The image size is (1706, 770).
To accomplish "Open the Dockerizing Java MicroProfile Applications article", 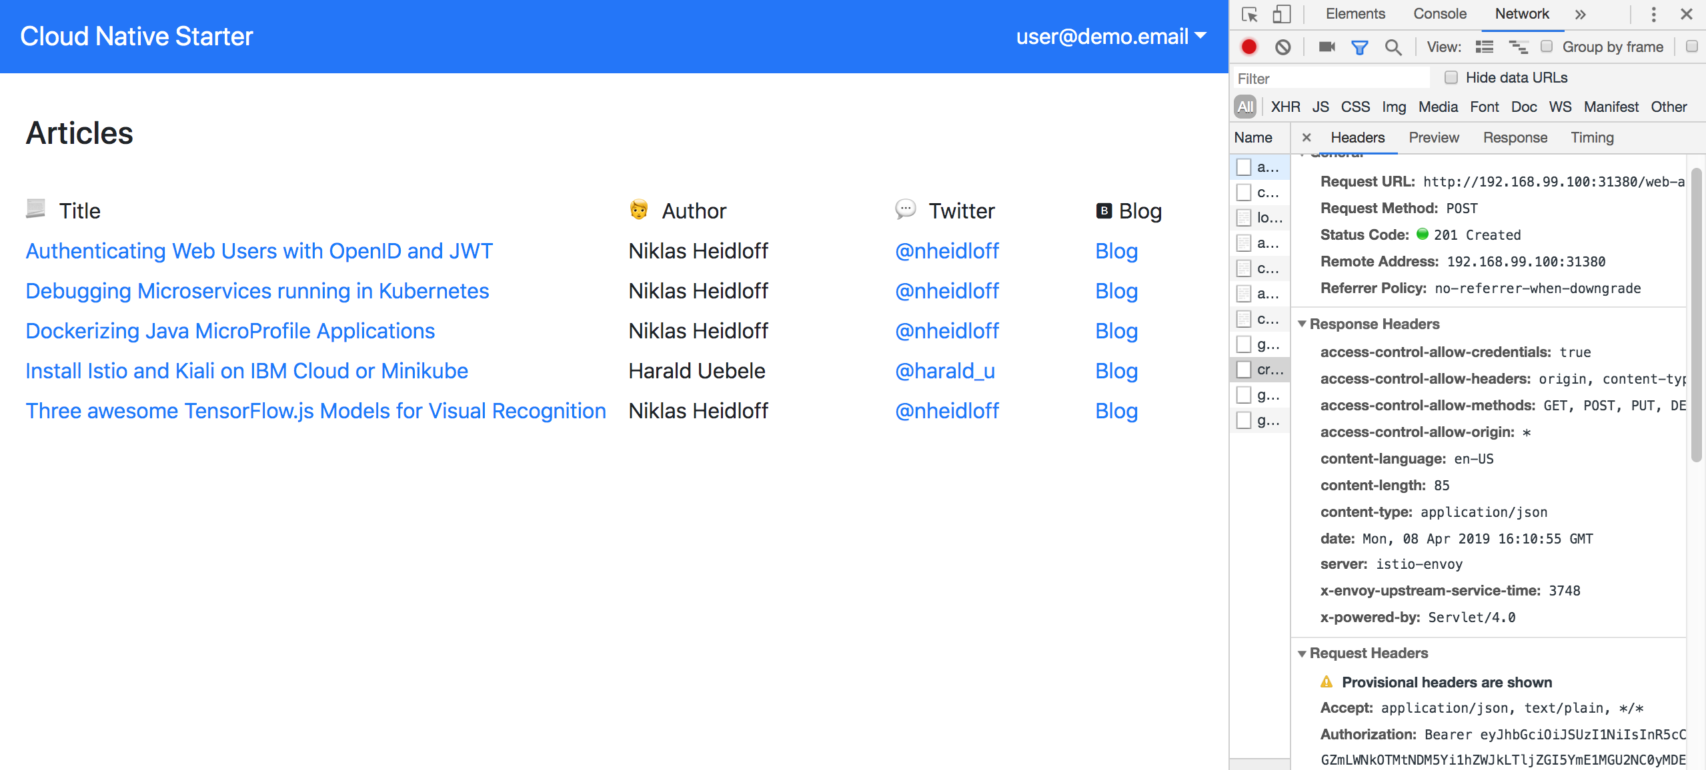I will click(x=230, y=331).
